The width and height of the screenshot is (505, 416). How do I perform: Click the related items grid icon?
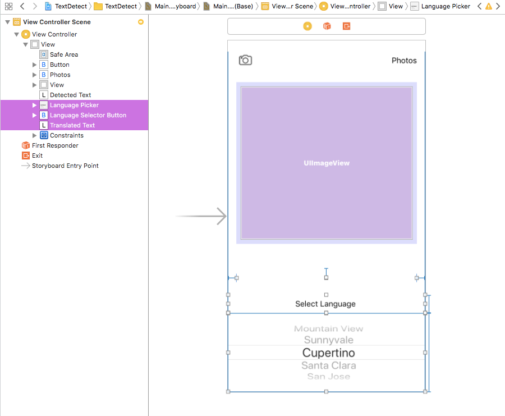click(x=8, y=6)
